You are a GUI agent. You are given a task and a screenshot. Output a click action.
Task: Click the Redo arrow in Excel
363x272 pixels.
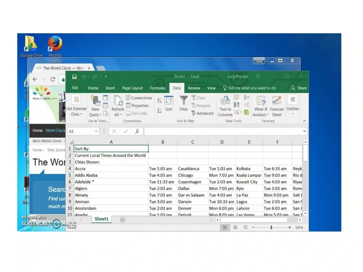[95, 77]
